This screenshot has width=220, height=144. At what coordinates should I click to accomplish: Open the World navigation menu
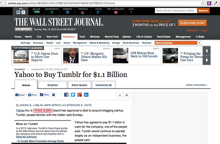tap(29, 37)
